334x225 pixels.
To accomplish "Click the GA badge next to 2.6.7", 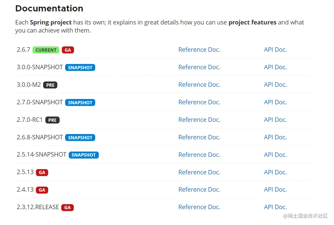I will tap(68, 50).
